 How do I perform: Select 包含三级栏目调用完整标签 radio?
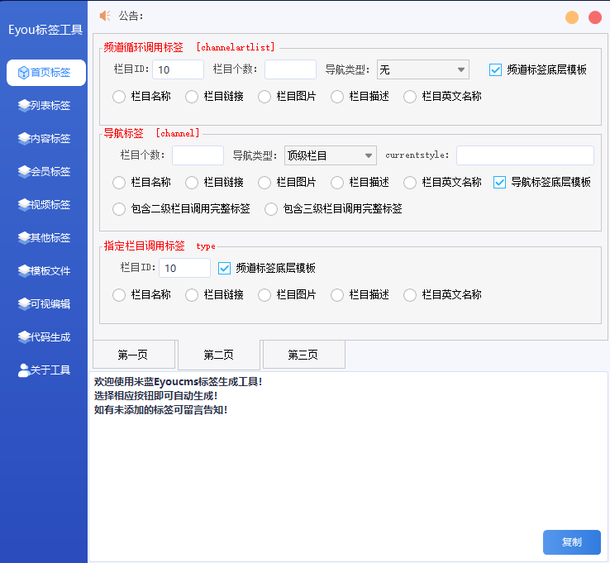(271, 209)
